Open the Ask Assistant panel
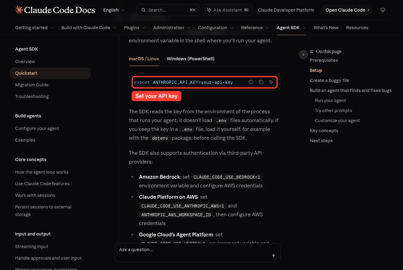 pyautogui.click(x=228, y=10)
